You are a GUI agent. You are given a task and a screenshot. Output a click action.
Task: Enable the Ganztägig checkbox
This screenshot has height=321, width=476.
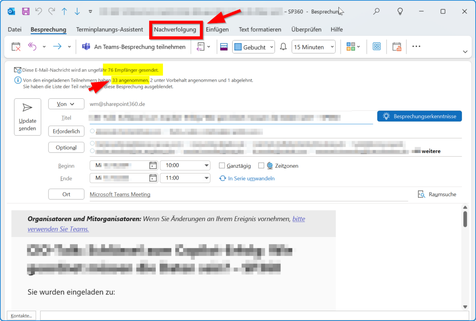pyautogui.click(x=222, y=166)
